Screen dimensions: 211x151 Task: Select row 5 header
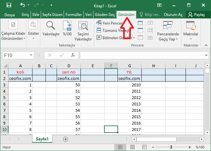click(4, 97)
